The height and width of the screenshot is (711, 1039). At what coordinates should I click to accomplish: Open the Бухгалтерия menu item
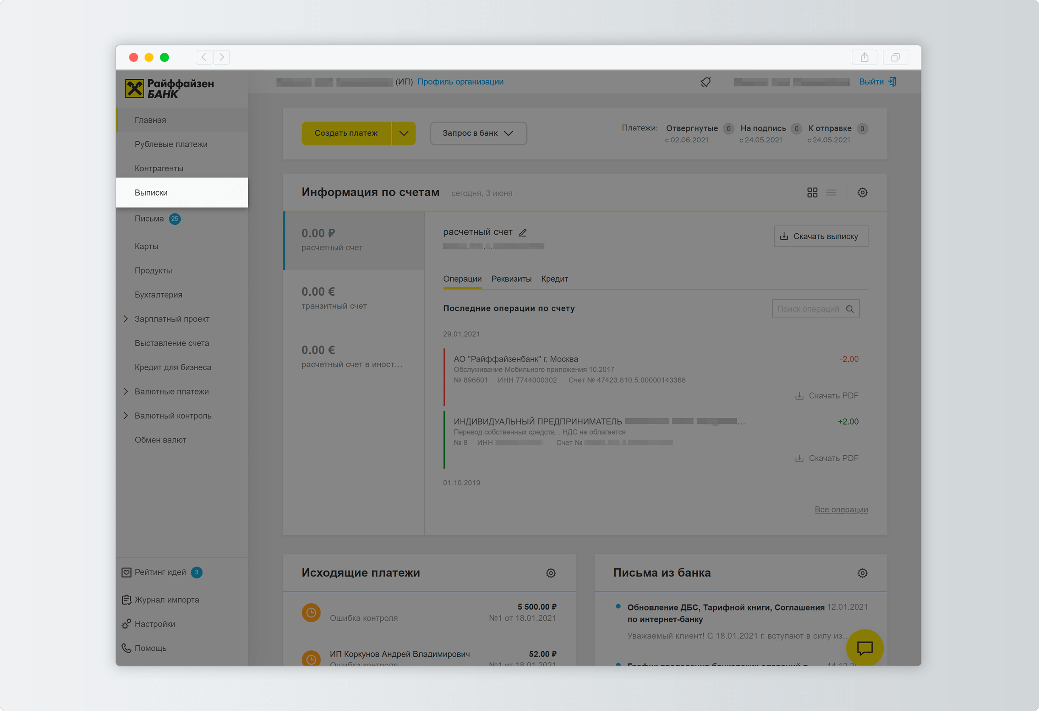click(182, 294)
